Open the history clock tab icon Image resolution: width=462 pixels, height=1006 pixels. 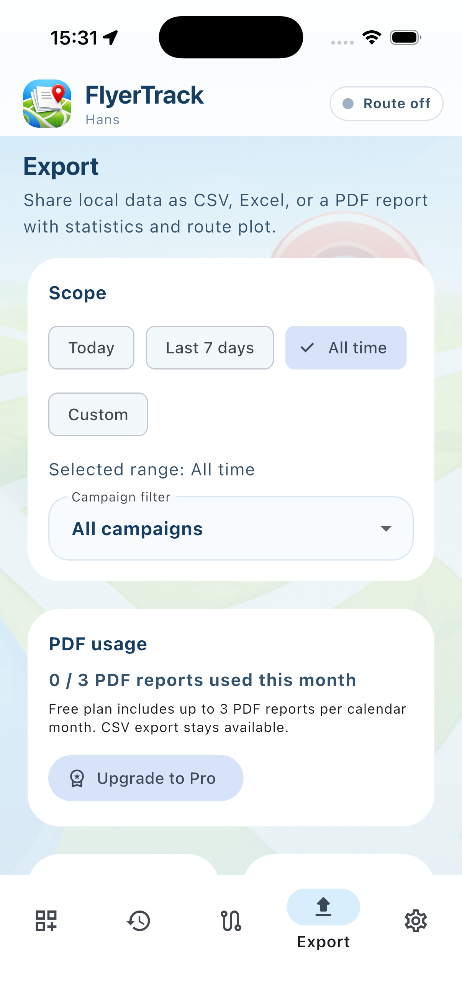(138, 920)
